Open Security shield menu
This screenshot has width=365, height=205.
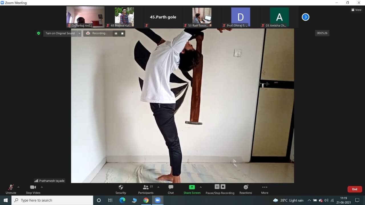(121, 189)
